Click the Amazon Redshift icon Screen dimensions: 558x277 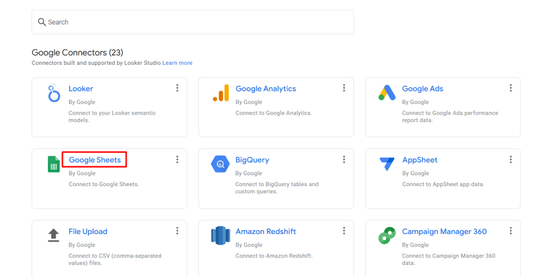(x=220, y=236)
